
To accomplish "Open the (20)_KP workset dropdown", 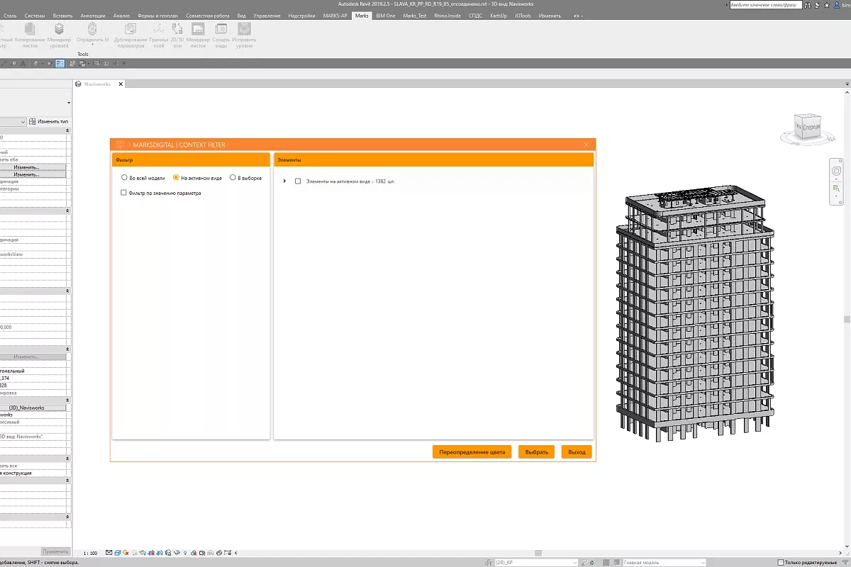I will click(535, 562).
